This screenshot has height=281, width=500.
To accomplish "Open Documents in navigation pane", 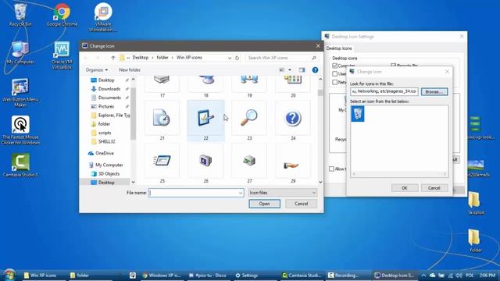I will tap(109, 98).
